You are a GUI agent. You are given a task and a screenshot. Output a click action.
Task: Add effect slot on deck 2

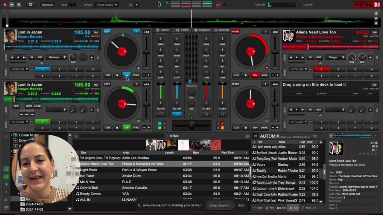370,57
